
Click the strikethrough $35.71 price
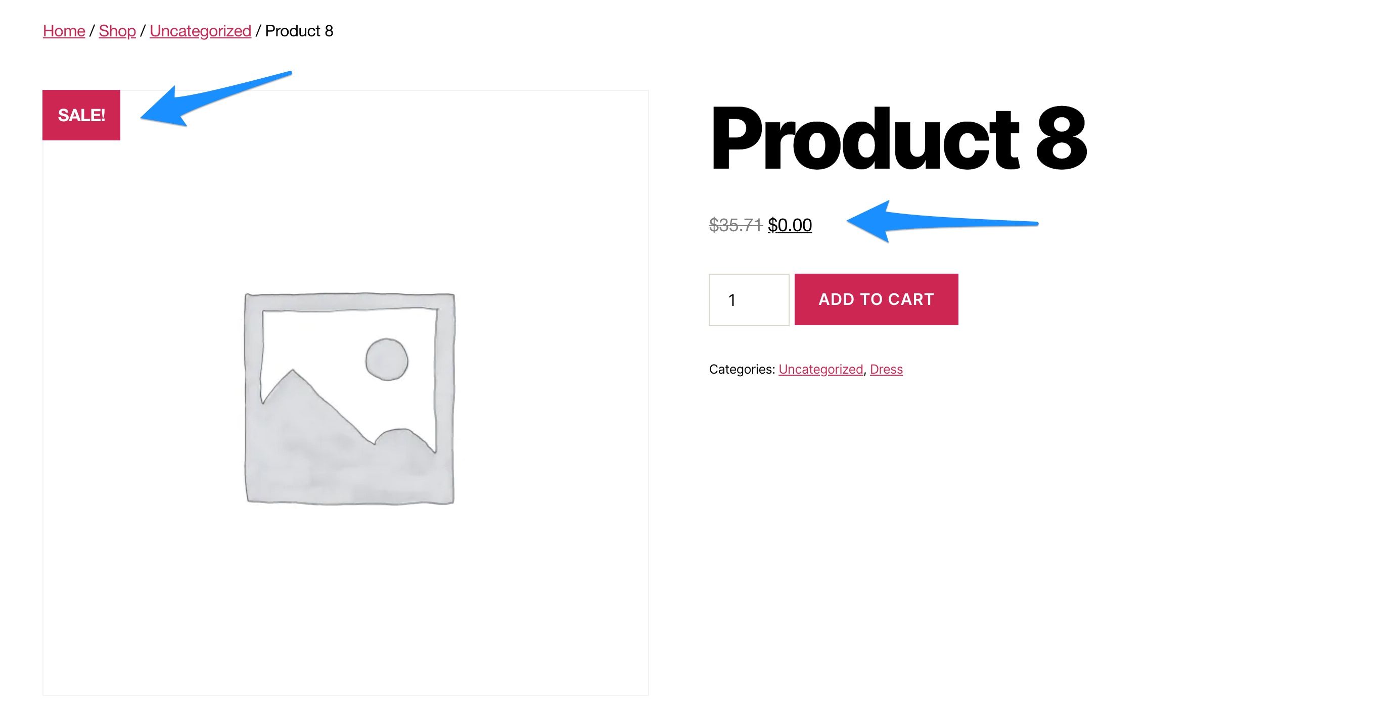737,225
